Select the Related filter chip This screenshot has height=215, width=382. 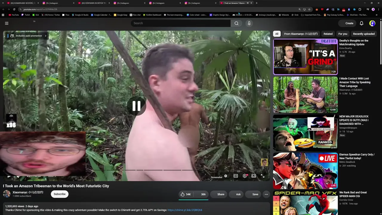pos(328,34)
